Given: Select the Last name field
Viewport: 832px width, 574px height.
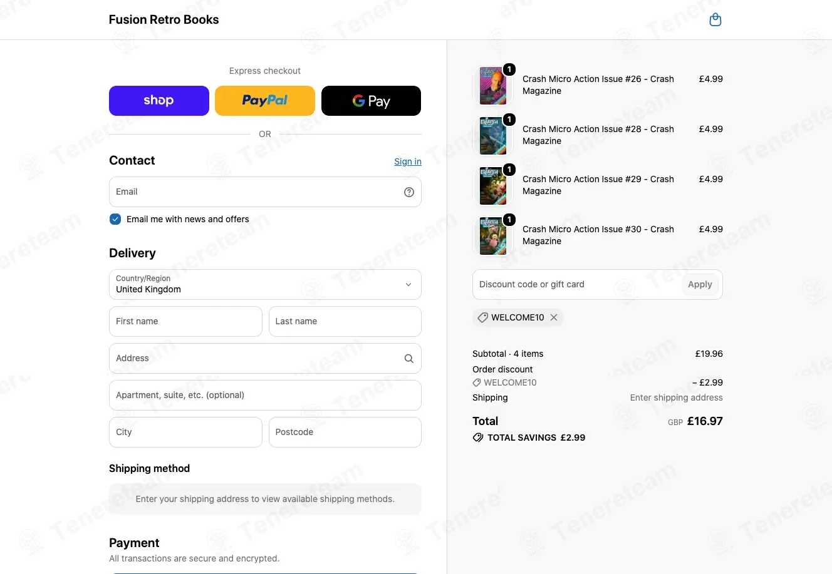Looking at the screenshot, I should tap(345, 321).
